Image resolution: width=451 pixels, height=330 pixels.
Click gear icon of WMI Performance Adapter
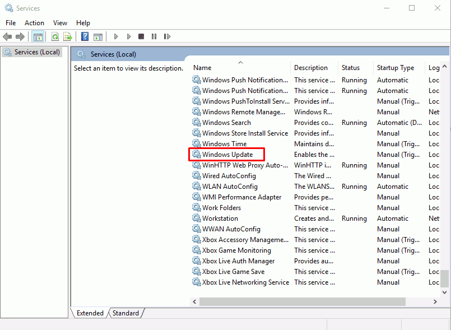pos(197,197)
